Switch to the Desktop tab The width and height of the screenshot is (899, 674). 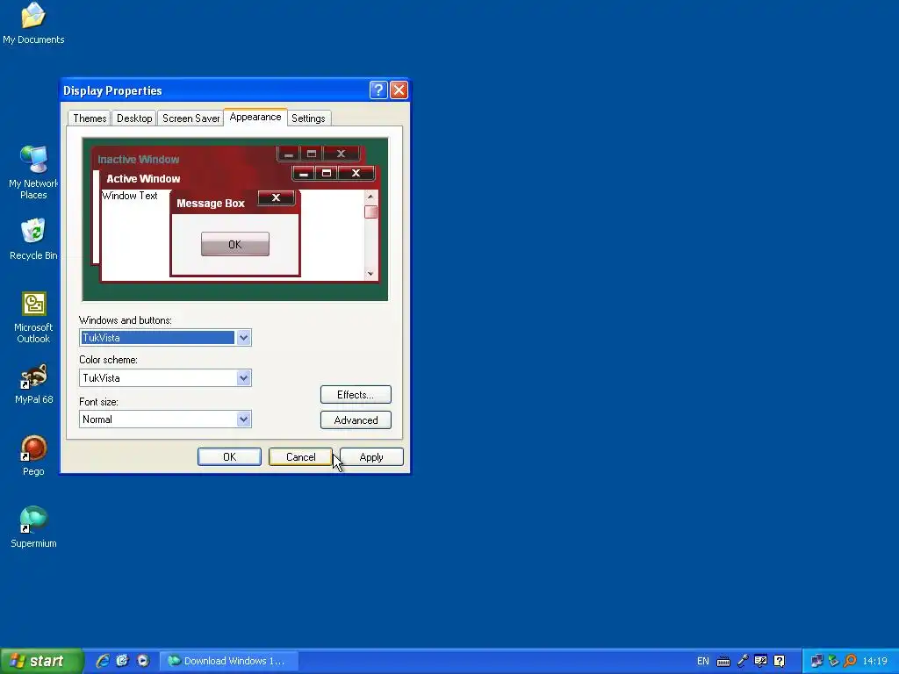(134, 118)
